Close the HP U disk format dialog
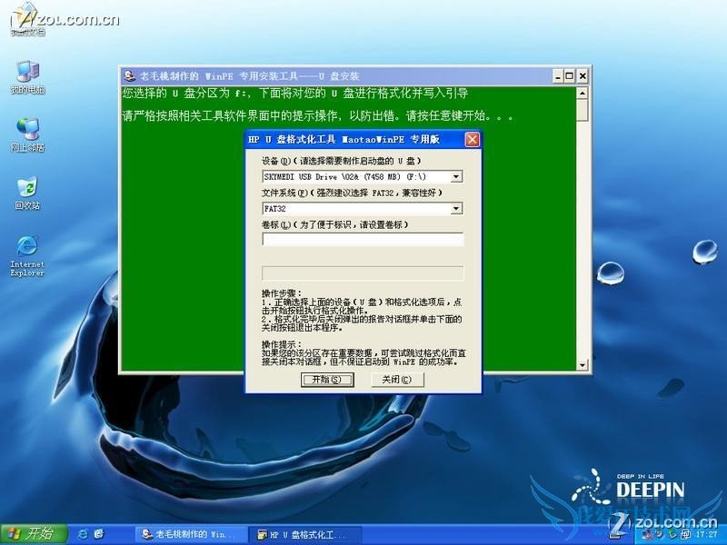 (x=472, y=140)
